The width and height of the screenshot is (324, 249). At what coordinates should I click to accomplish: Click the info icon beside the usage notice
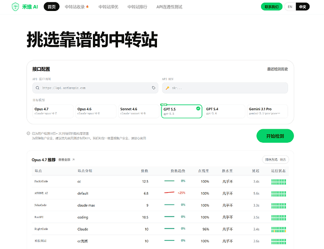[28, 133]
